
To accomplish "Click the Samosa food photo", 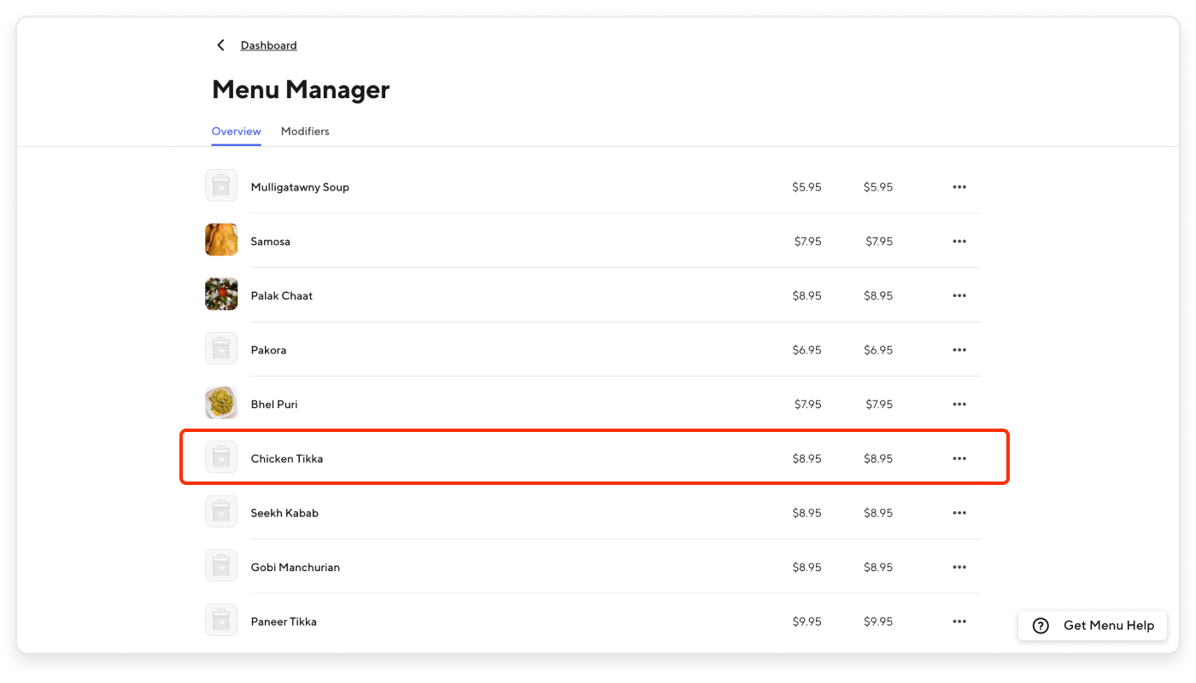I will click(x=221, y=239).
